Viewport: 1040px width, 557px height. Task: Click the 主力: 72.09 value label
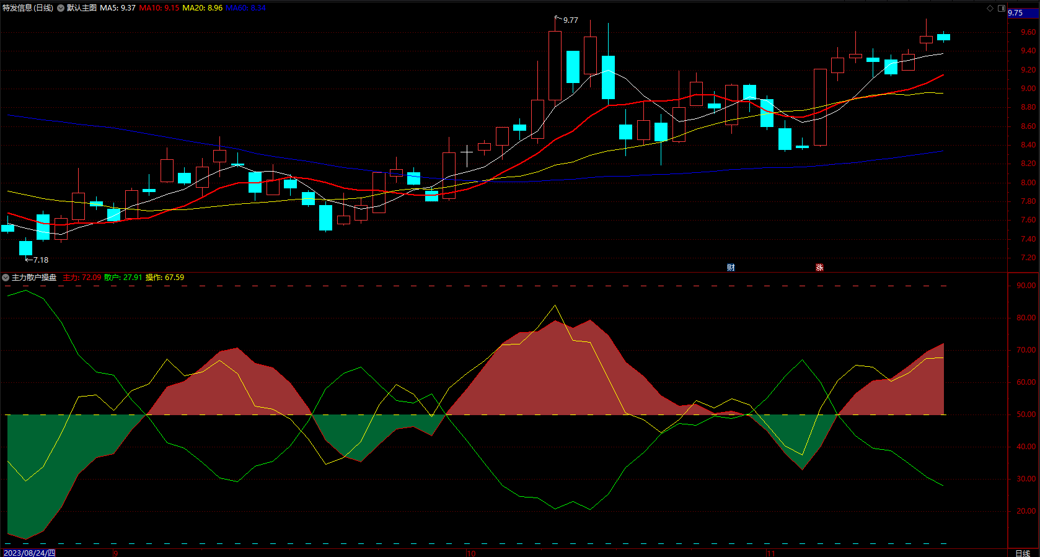coord(82,278)
